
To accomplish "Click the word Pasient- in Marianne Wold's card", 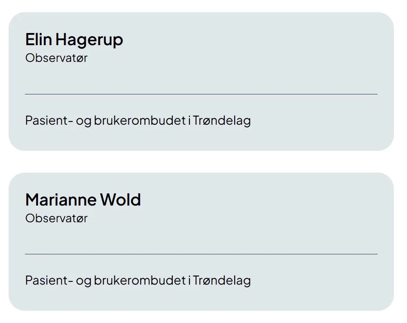I will point(49,281).
